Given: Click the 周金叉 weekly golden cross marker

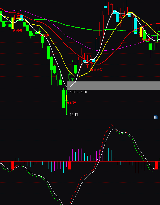Looking at the screenshot, I should 97,70.
